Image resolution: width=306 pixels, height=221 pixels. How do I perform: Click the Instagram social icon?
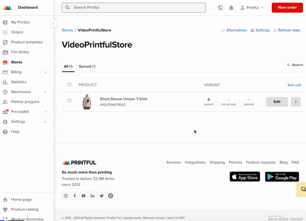(x=66, y=196)
